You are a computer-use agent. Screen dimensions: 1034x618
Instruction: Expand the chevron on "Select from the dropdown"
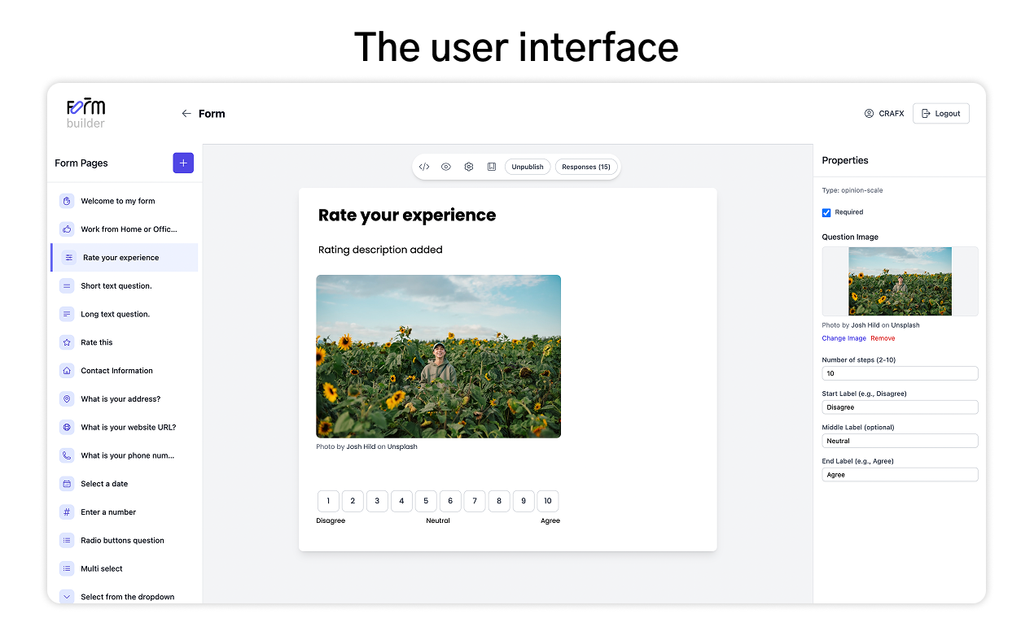(x=66, y=596)
